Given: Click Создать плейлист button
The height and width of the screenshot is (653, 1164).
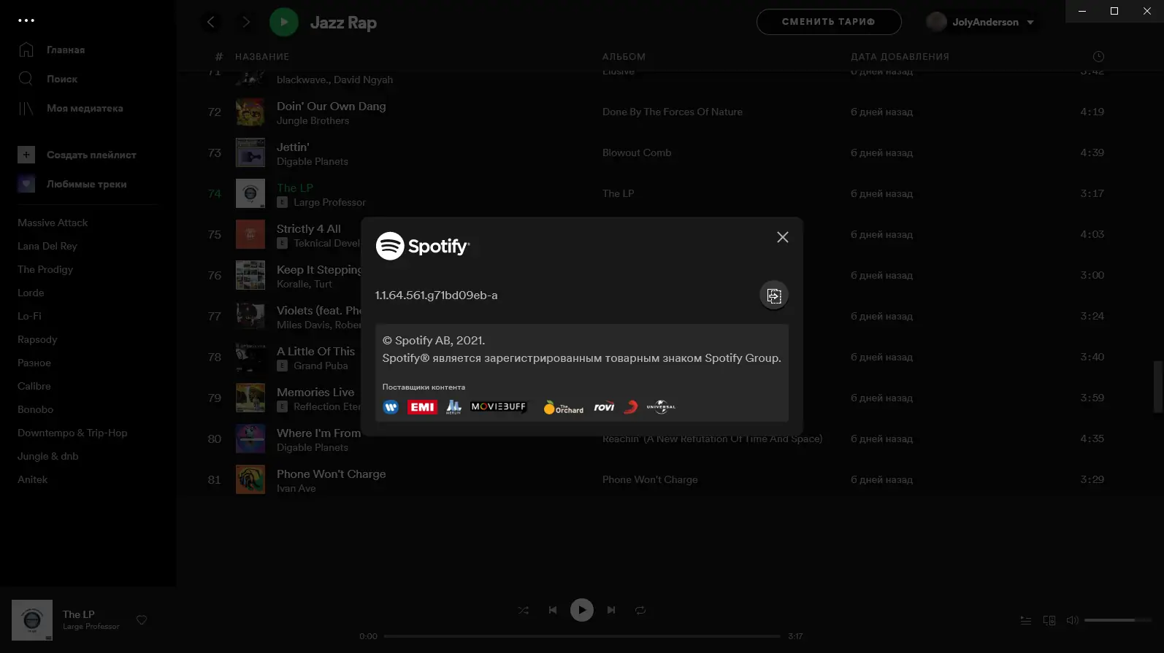Looking at the screenshot, I should pyautogui.click(x=77, y=155).
